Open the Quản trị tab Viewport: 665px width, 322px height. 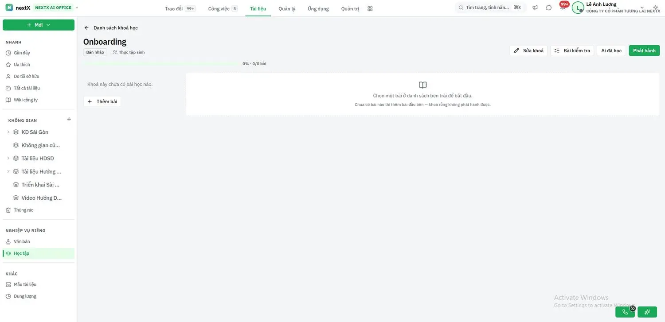[x=350, y=8]
